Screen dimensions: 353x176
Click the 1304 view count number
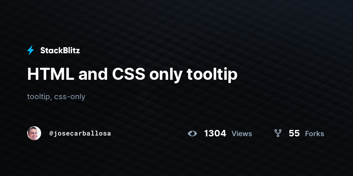[x=215, y=133]
